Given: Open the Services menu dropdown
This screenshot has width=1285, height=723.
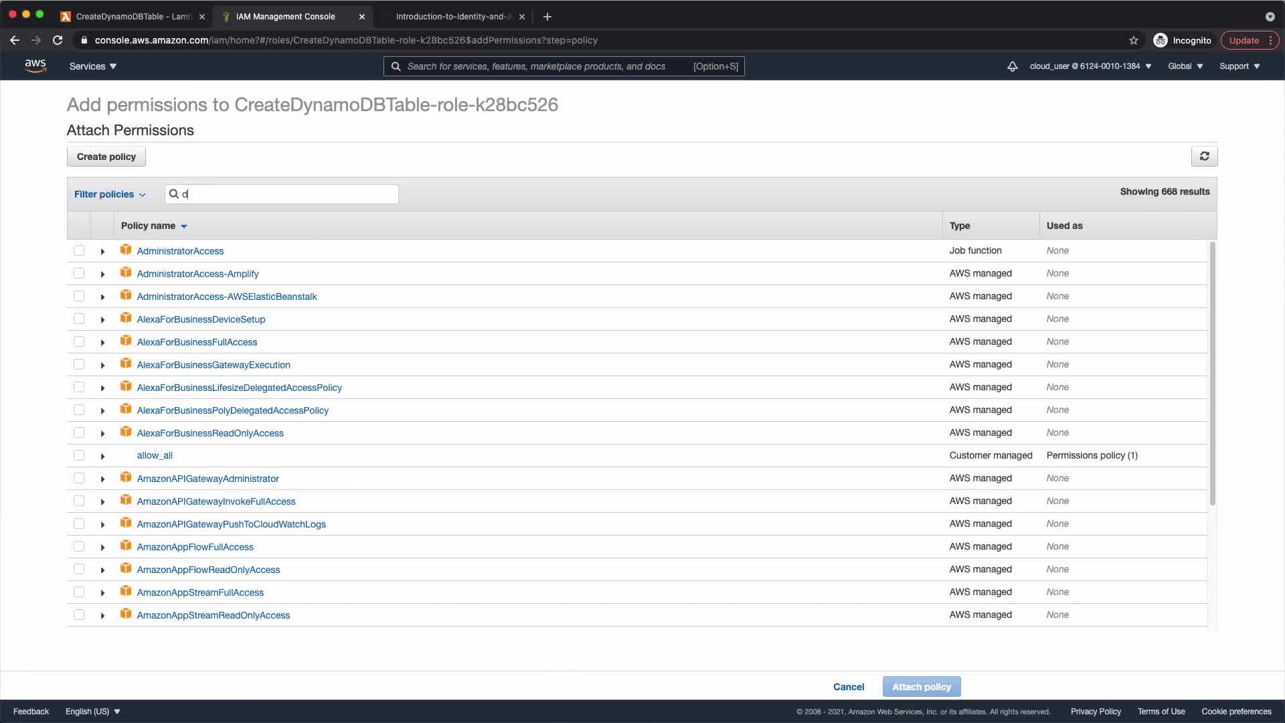Looking at the screenshot, I should click(x=93, y=66).
